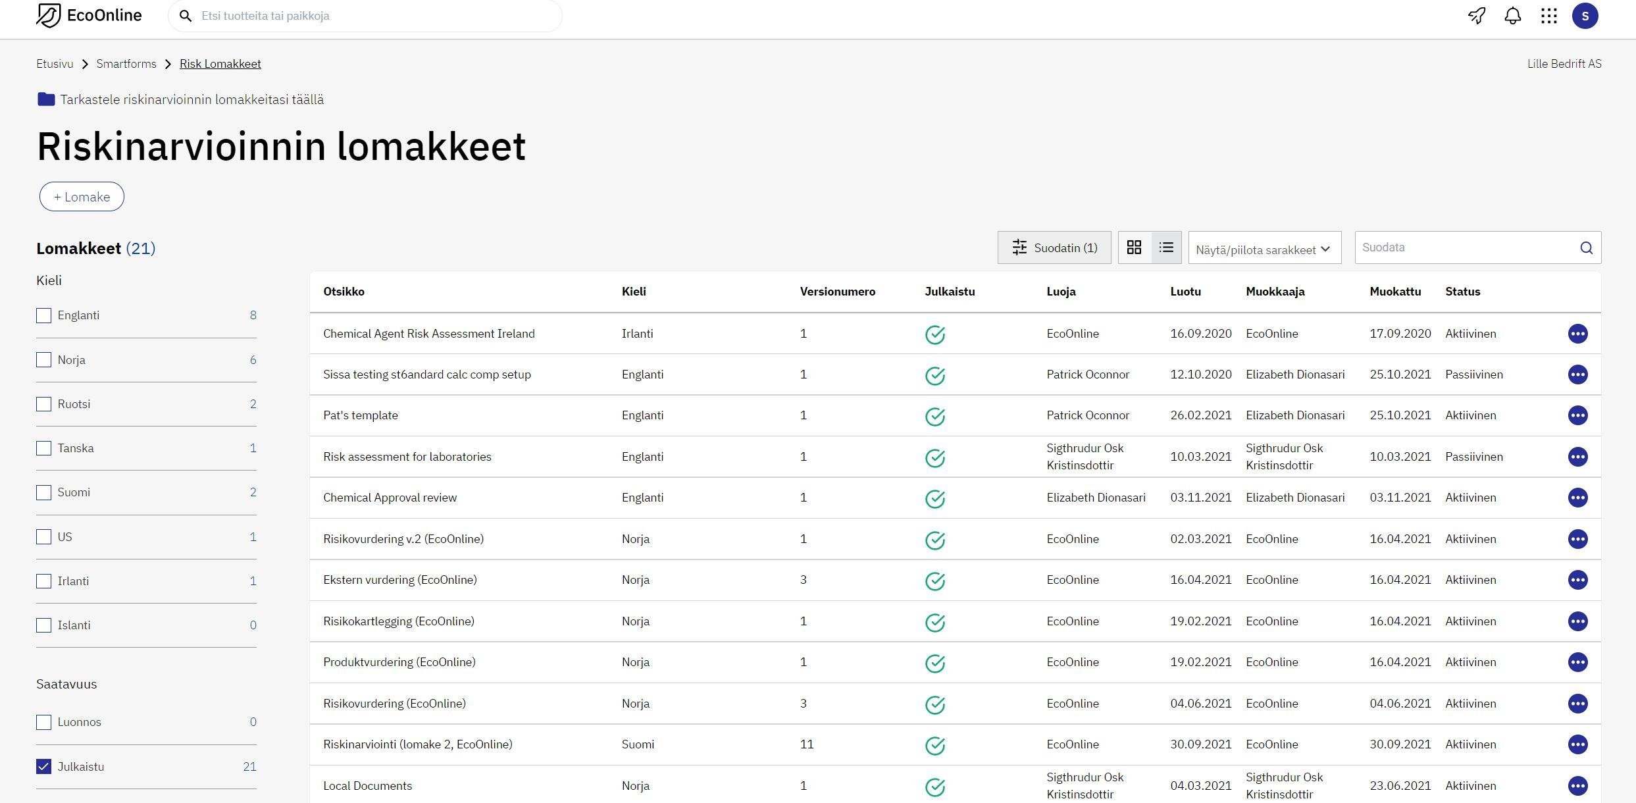Check the Tanska language filter
The width and height of the screenshot is (1636, 803).
click(43, 448)
